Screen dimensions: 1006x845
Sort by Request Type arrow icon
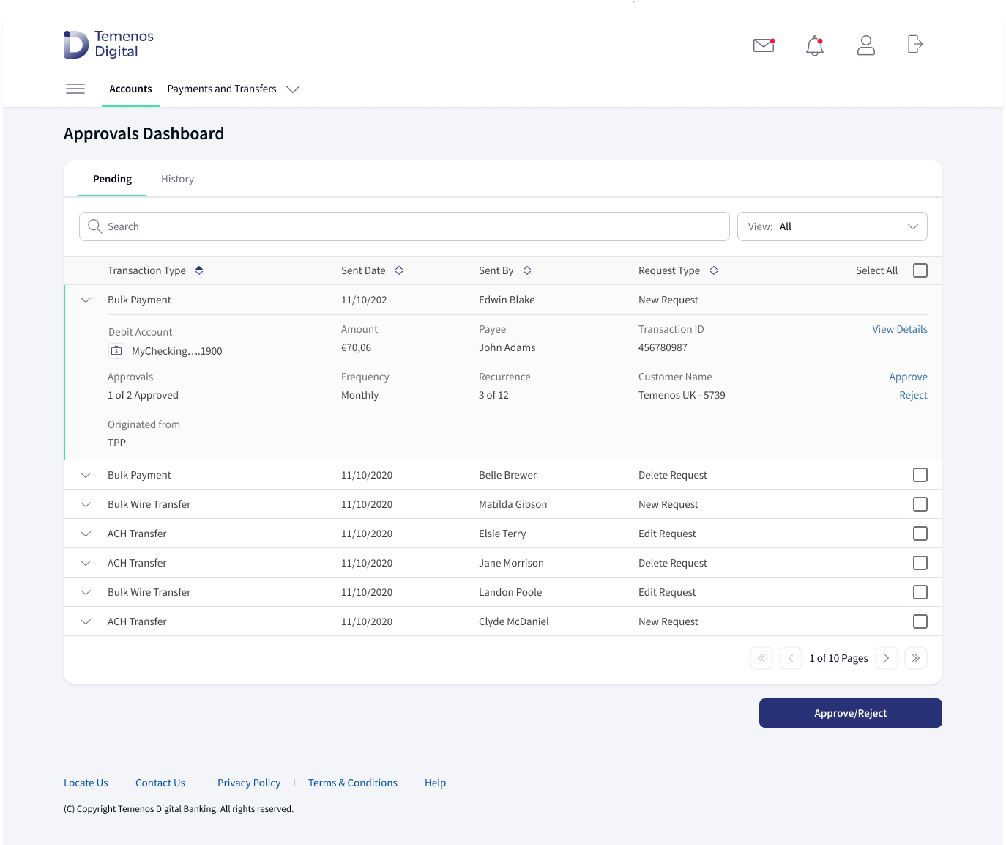pyautogui.click(x=714, y=270)
